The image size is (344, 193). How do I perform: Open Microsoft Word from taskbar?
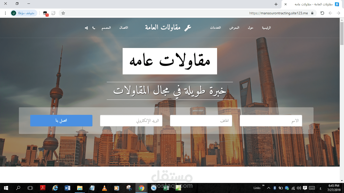[67, 188]
